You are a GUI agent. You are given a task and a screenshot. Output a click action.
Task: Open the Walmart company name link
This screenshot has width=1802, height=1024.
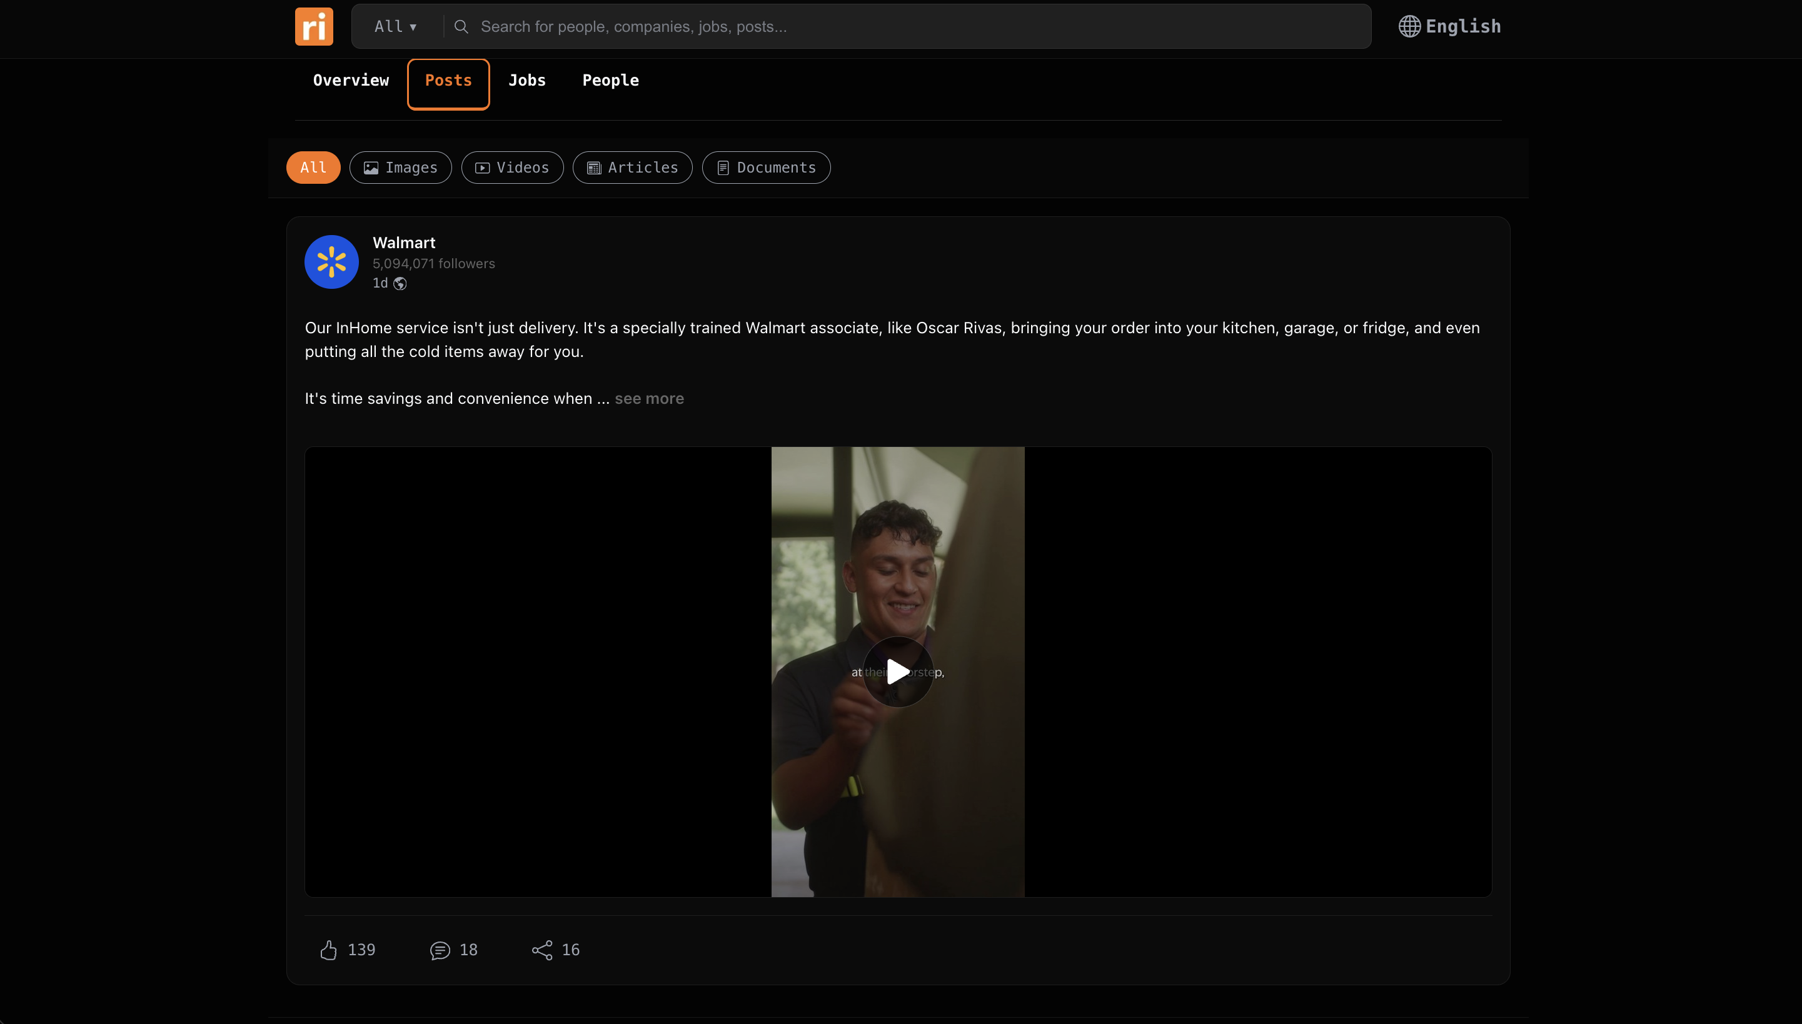(x=404, y=243)
